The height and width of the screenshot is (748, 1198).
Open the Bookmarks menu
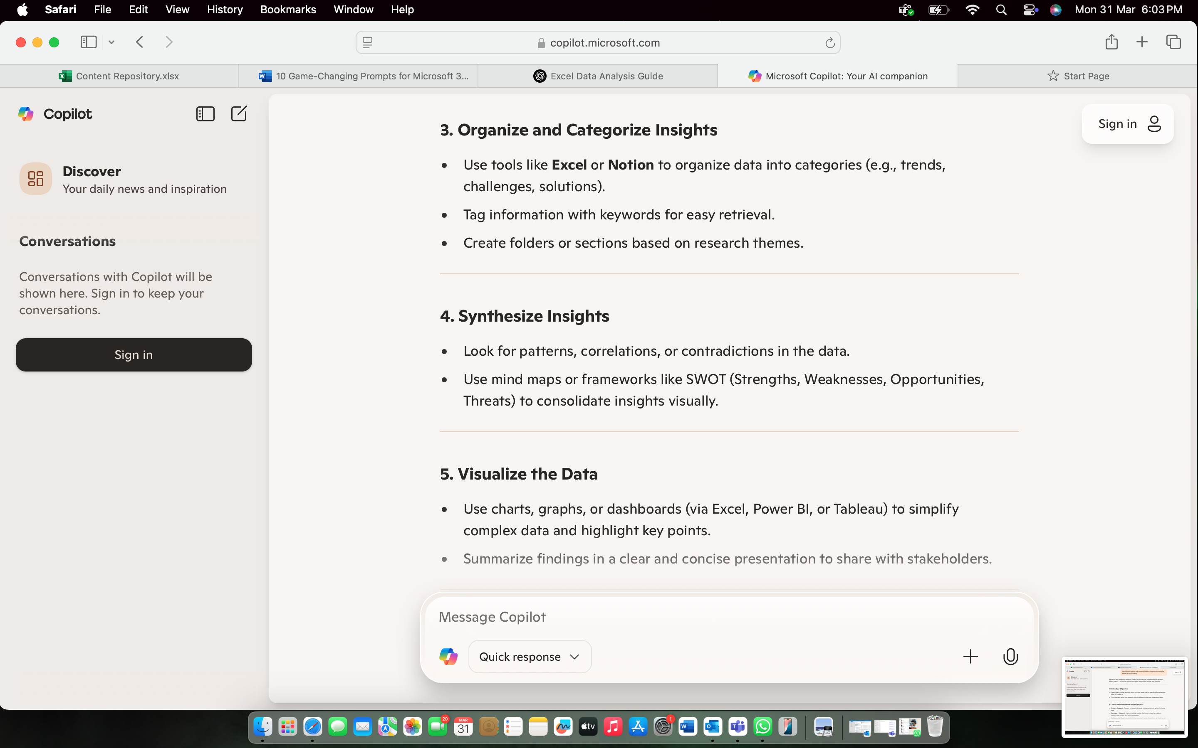288,10
